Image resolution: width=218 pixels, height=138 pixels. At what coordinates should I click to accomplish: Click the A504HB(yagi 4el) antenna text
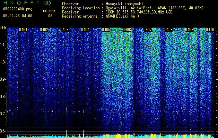tap(122, 16)
